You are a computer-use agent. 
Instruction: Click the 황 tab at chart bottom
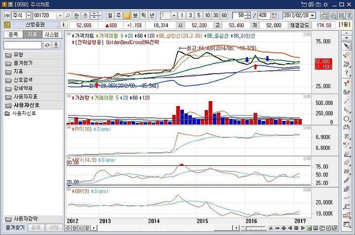point(87,228)
